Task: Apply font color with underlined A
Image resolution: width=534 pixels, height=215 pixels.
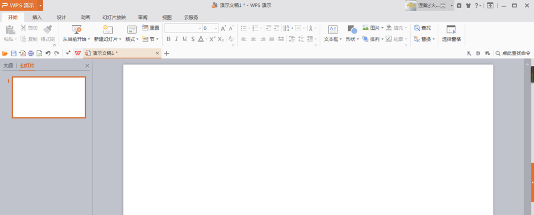Action: click(201, 39)
